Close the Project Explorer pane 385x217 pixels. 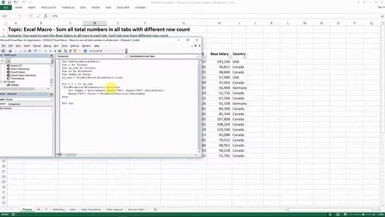(x=51, y=55)
